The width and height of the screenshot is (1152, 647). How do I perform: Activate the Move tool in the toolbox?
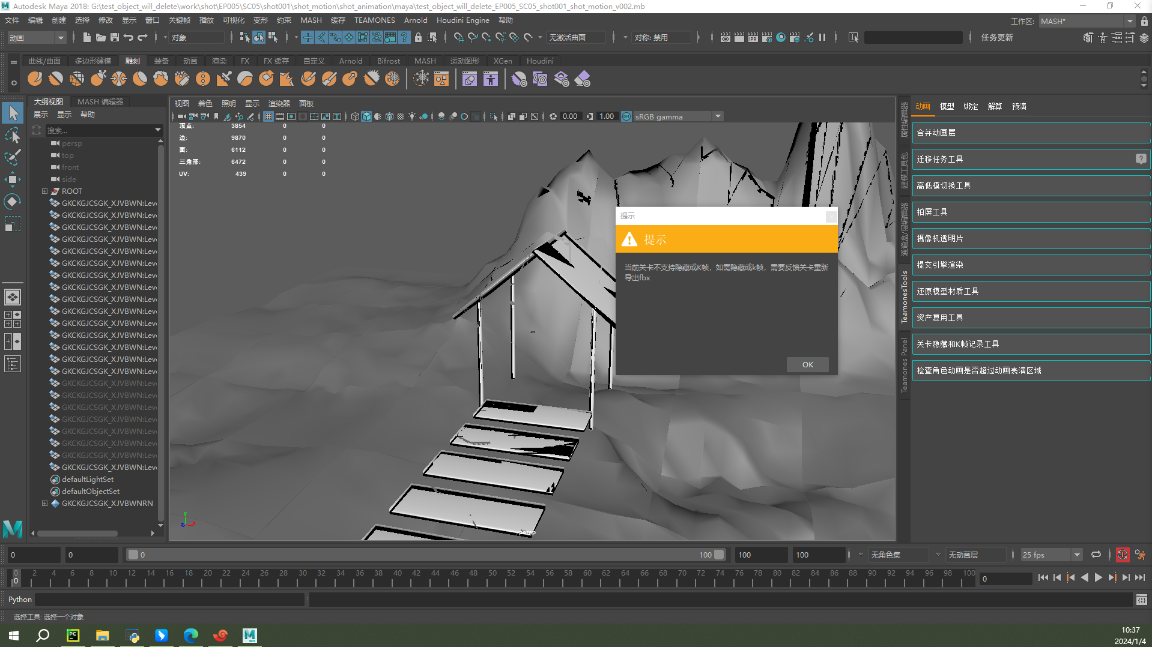pos(12,179)
